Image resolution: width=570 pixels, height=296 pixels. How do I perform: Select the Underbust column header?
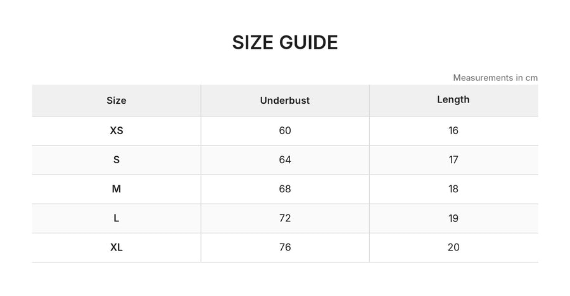[x=285, y=101]
